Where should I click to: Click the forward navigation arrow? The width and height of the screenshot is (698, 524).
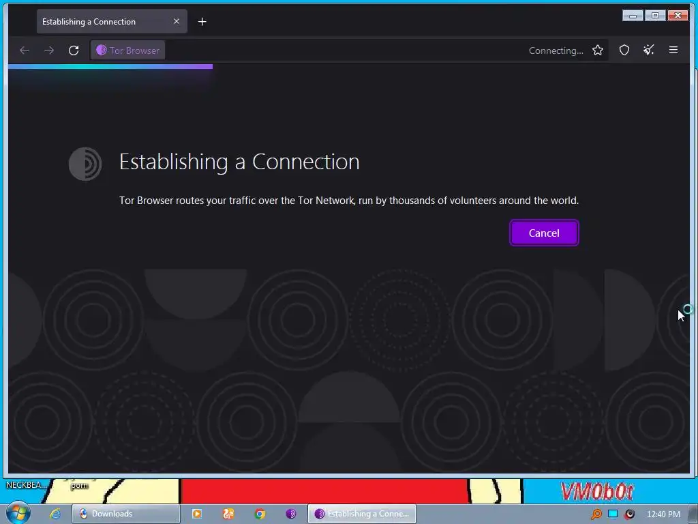tap(49, 50)
